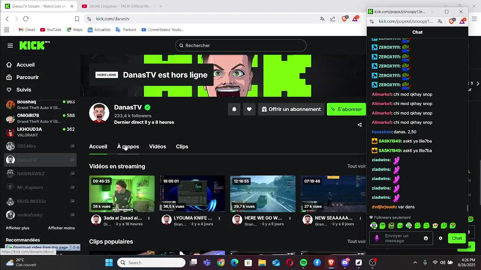Open the YouTube bookmark
Image resolution: width=481 pixels, height=270 pixels.
[51, 30]
